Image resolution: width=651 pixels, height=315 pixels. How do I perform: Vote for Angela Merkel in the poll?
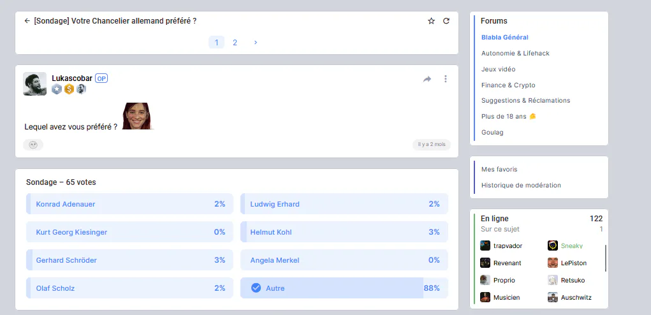[x=344, y=260]
